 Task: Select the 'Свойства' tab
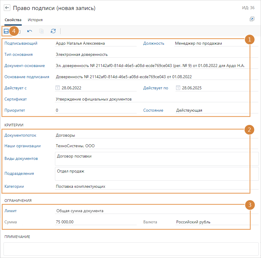[13, 20]
